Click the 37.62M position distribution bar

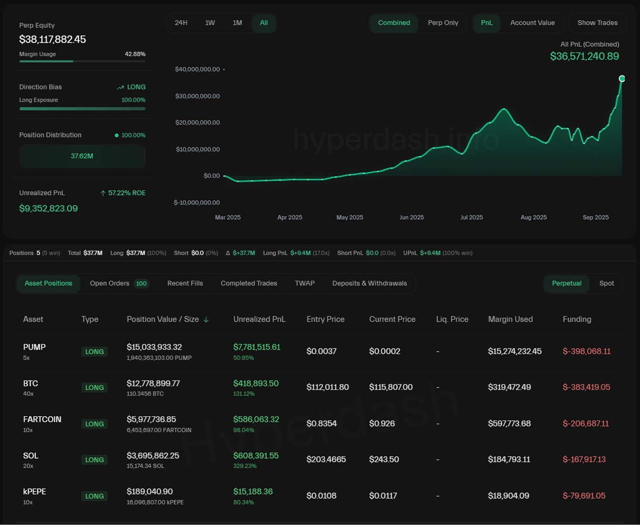click(x=82, y=156)
